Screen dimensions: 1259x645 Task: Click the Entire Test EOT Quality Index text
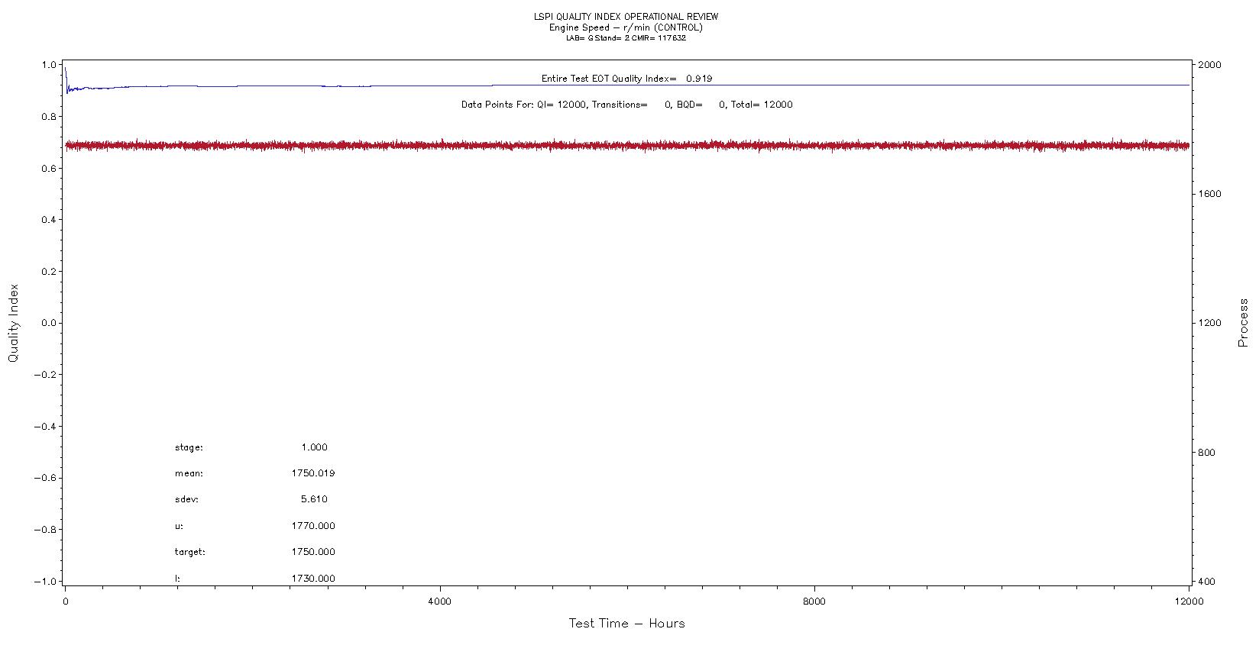tap(626, 79)
